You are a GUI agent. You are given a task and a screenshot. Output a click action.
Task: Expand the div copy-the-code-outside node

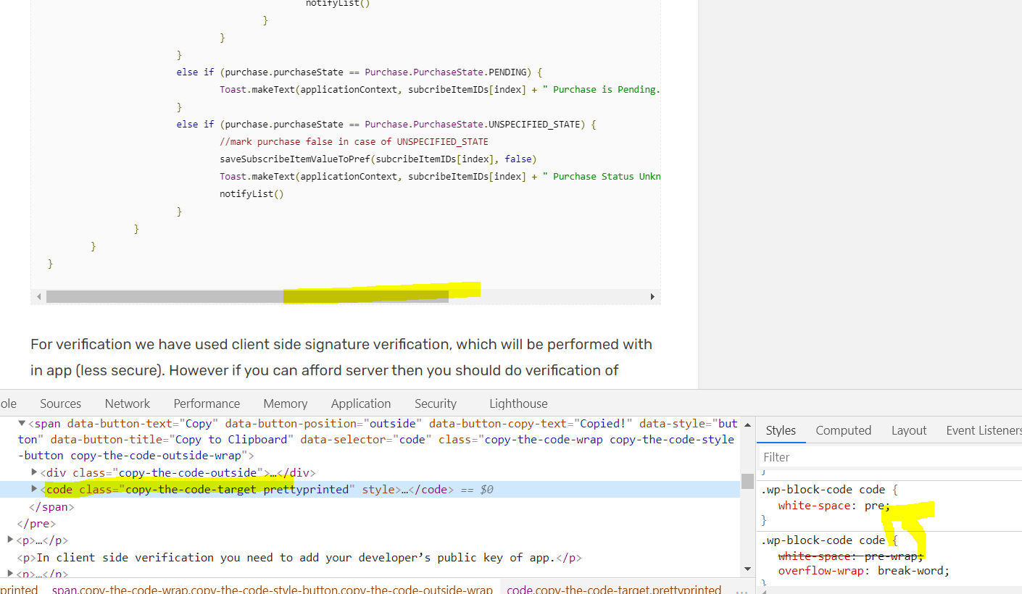point(34,472)
